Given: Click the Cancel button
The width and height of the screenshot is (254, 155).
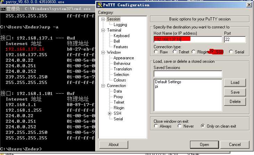Looking at the screenshot, I should point(235,145).
